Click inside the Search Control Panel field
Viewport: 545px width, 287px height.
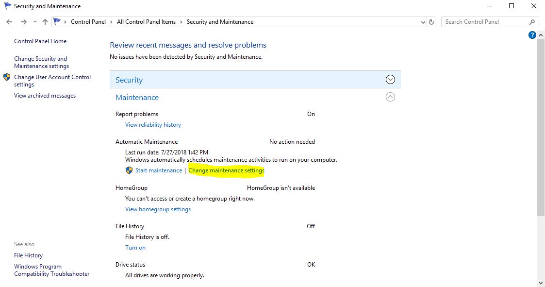(480, 21)
